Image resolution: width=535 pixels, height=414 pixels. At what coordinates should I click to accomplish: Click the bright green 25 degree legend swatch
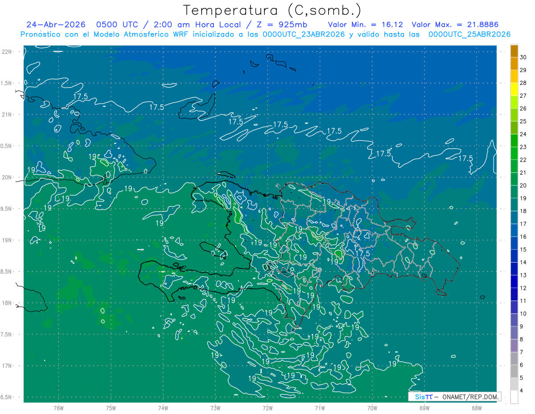pos(514,115)
